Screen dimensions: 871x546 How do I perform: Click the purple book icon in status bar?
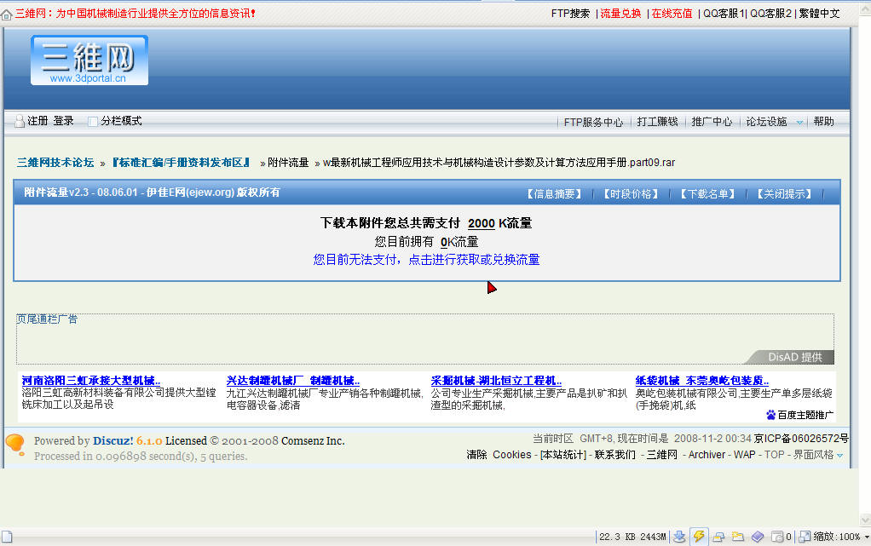click(x=758, y=537)
